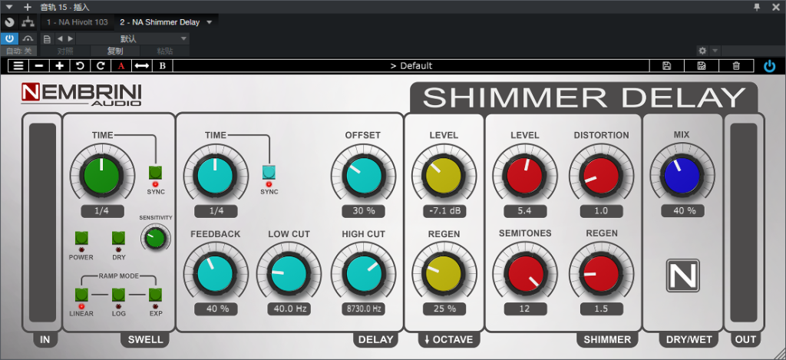Switch to 2 - NA Shimmer Delay tab

pyautogui.click(x=160, y=22)
